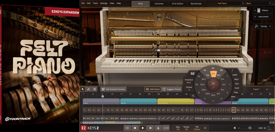The image size is (275, 132).
Task: Toggle the Aug chord type
Action: 236,92
